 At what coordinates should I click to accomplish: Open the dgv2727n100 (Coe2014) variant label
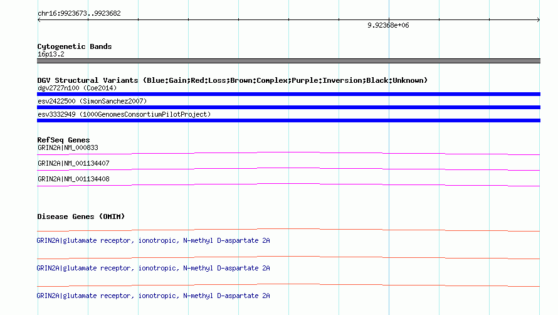click(x=77, y=88)
